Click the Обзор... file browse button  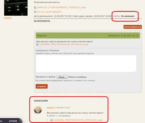pyautogui.click(x=62, y=77)
